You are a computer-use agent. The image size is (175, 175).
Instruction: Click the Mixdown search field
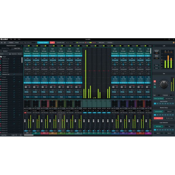(x=12, y=51)
